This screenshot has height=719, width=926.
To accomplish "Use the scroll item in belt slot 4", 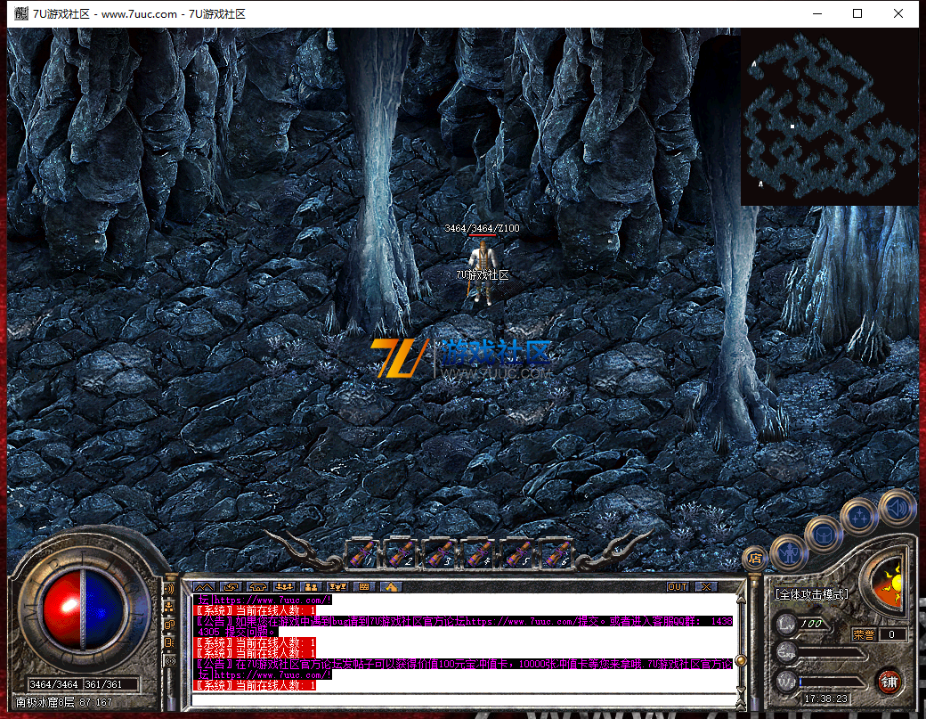I will click(479, 555).
